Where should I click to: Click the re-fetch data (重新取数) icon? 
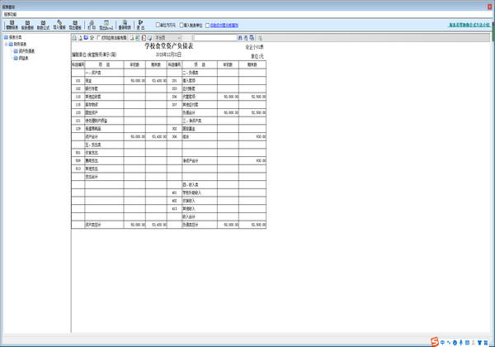[125, 25]
